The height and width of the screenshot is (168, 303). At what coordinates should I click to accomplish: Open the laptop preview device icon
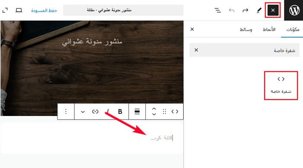19,10
